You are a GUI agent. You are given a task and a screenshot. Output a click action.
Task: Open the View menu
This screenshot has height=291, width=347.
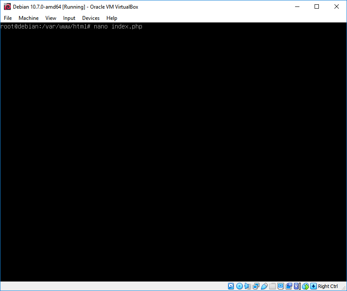(x=51, y=18)
